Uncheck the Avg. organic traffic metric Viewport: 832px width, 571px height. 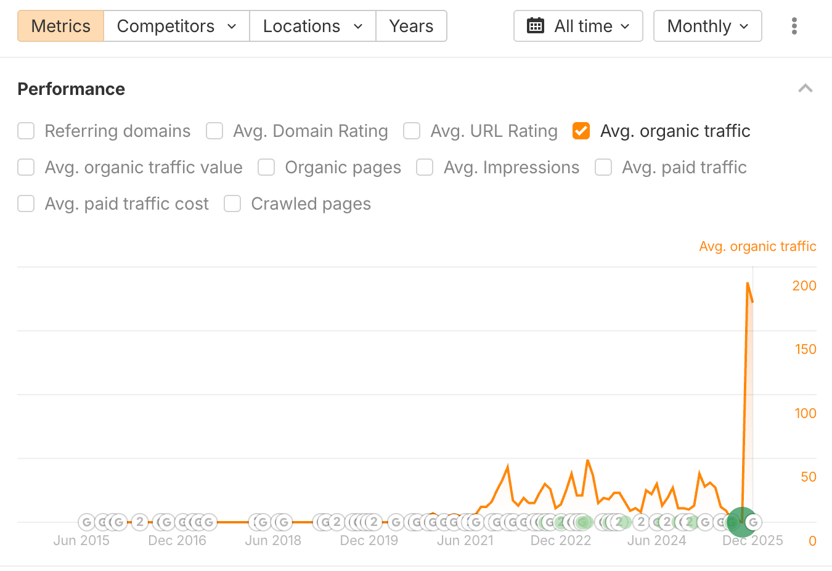click(581, 131)
